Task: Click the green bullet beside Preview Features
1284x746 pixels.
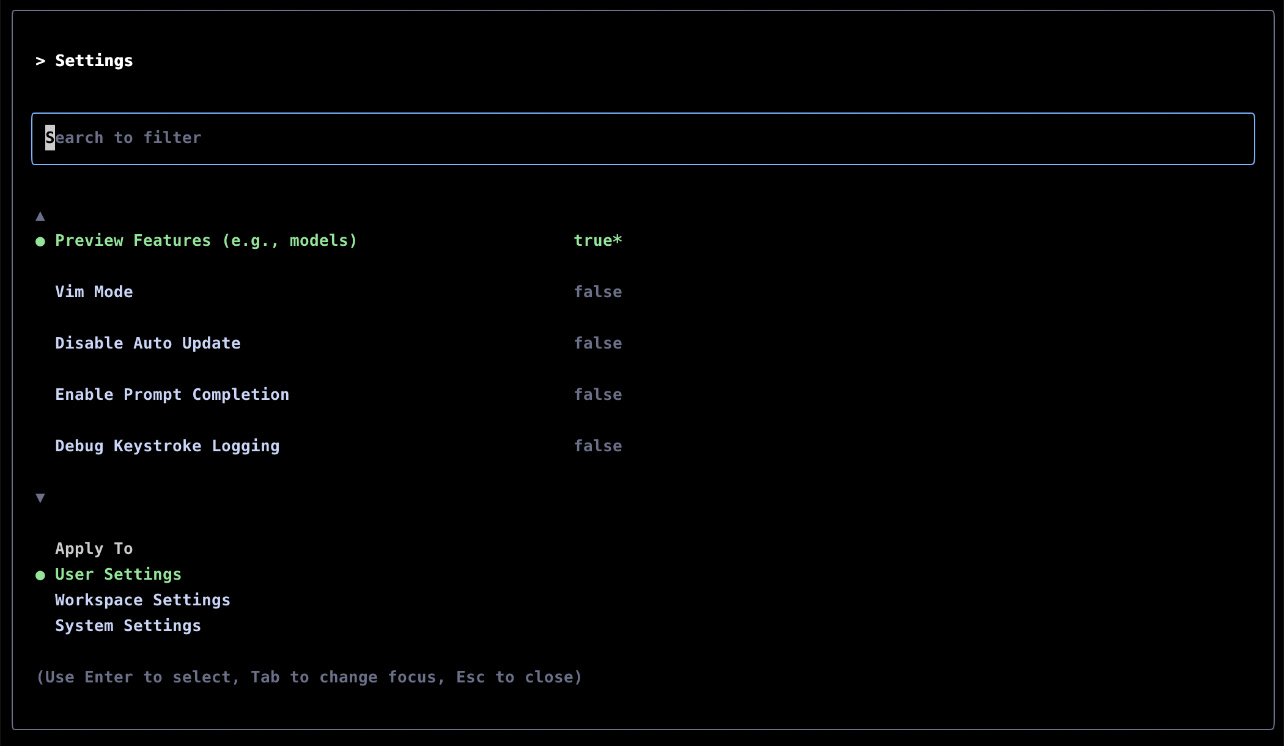Action: (x=40, y=242)
